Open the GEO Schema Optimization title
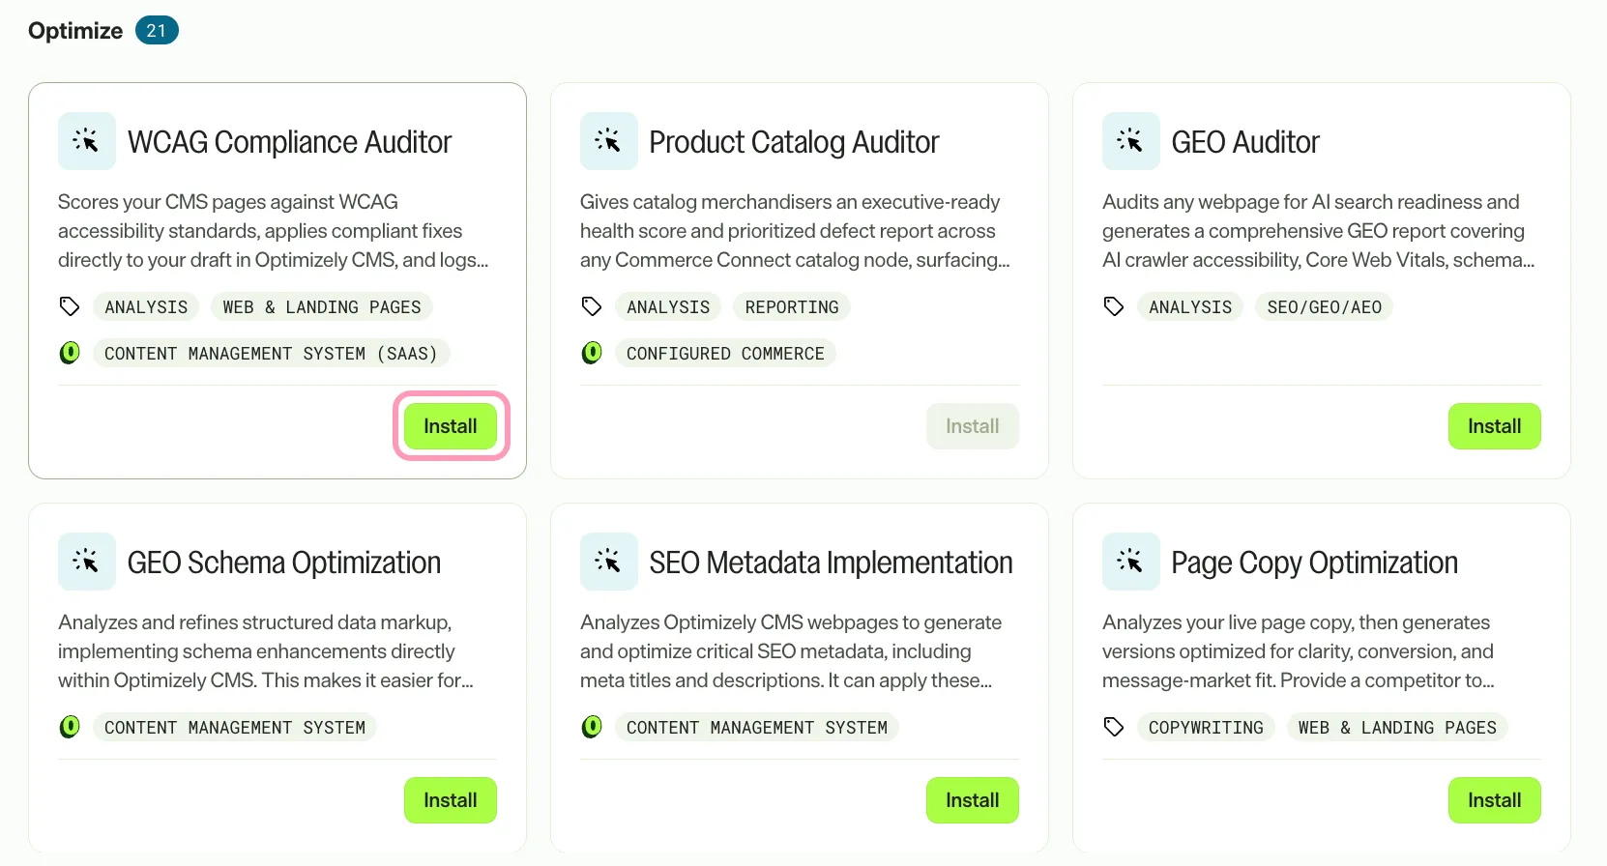The image size is (1607, 866). (284, 563)
